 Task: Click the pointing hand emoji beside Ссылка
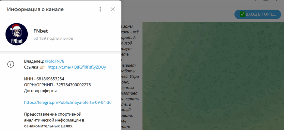pyautogui.click(x=43, y=67)
